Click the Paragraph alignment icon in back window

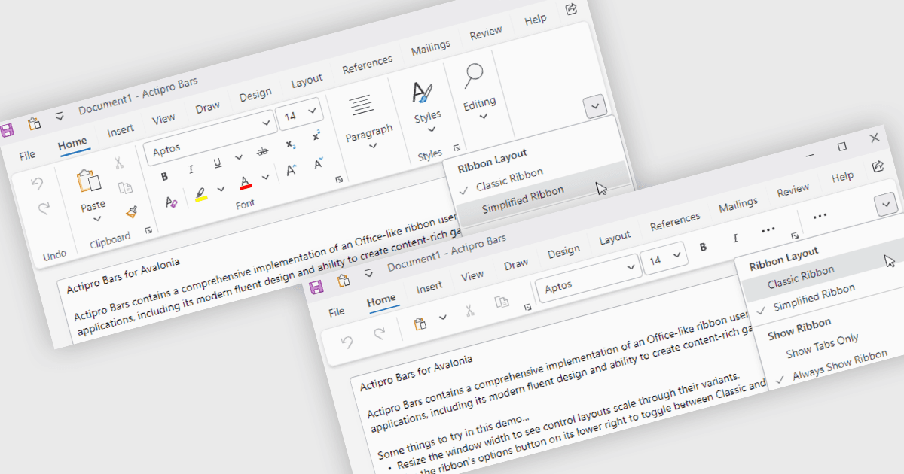click(x=362, y=104)
